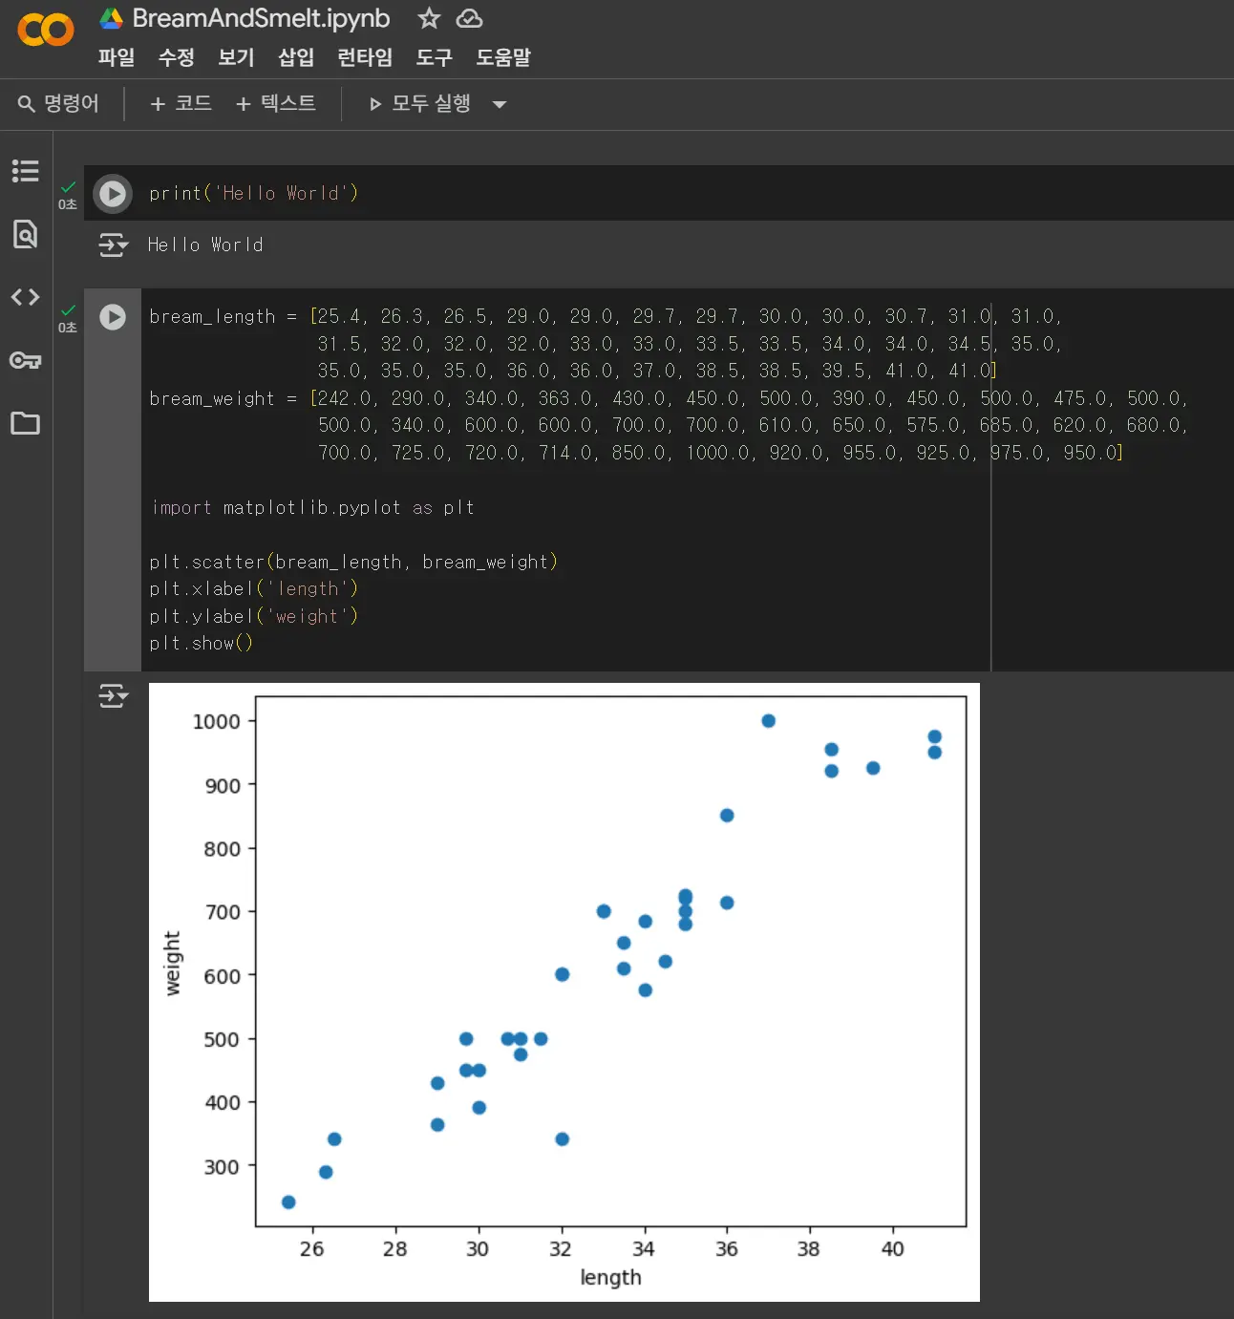Open the 보기 menu
1234x1319 pixels.
tap(236, 57)
